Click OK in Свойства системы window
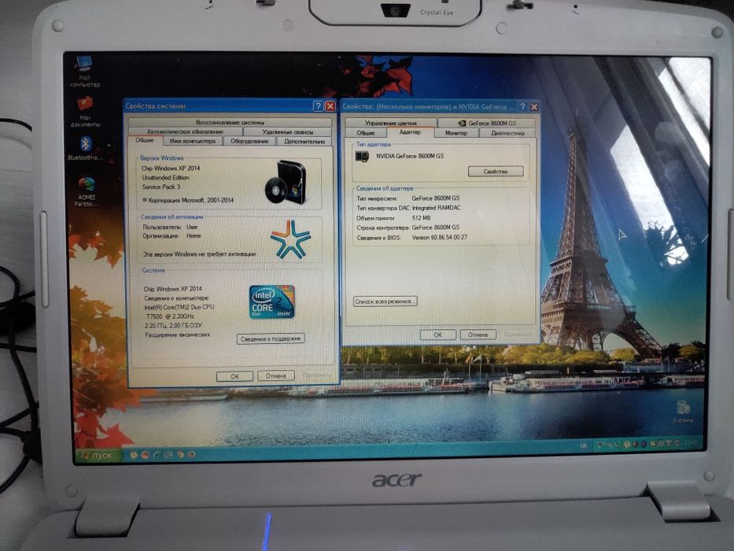This screenshot has height=551, width=734. [x=234, y=375]
